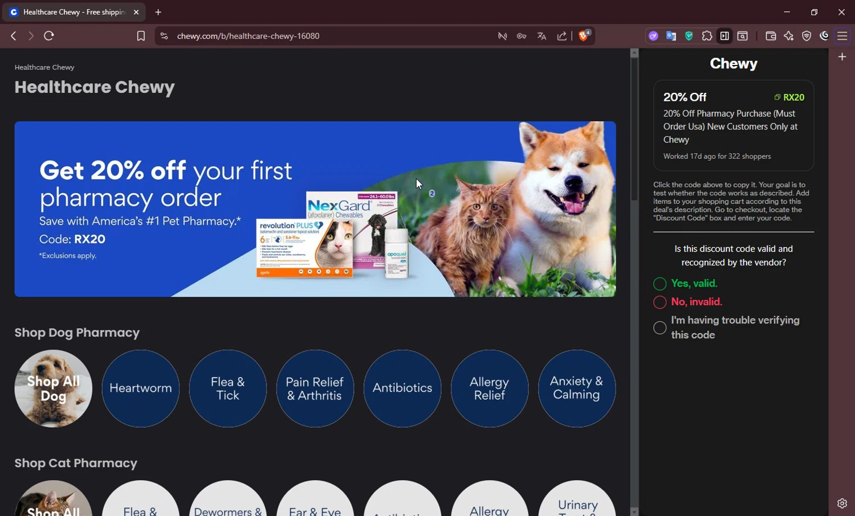Go back to the previous page

(x=13, y=36)
